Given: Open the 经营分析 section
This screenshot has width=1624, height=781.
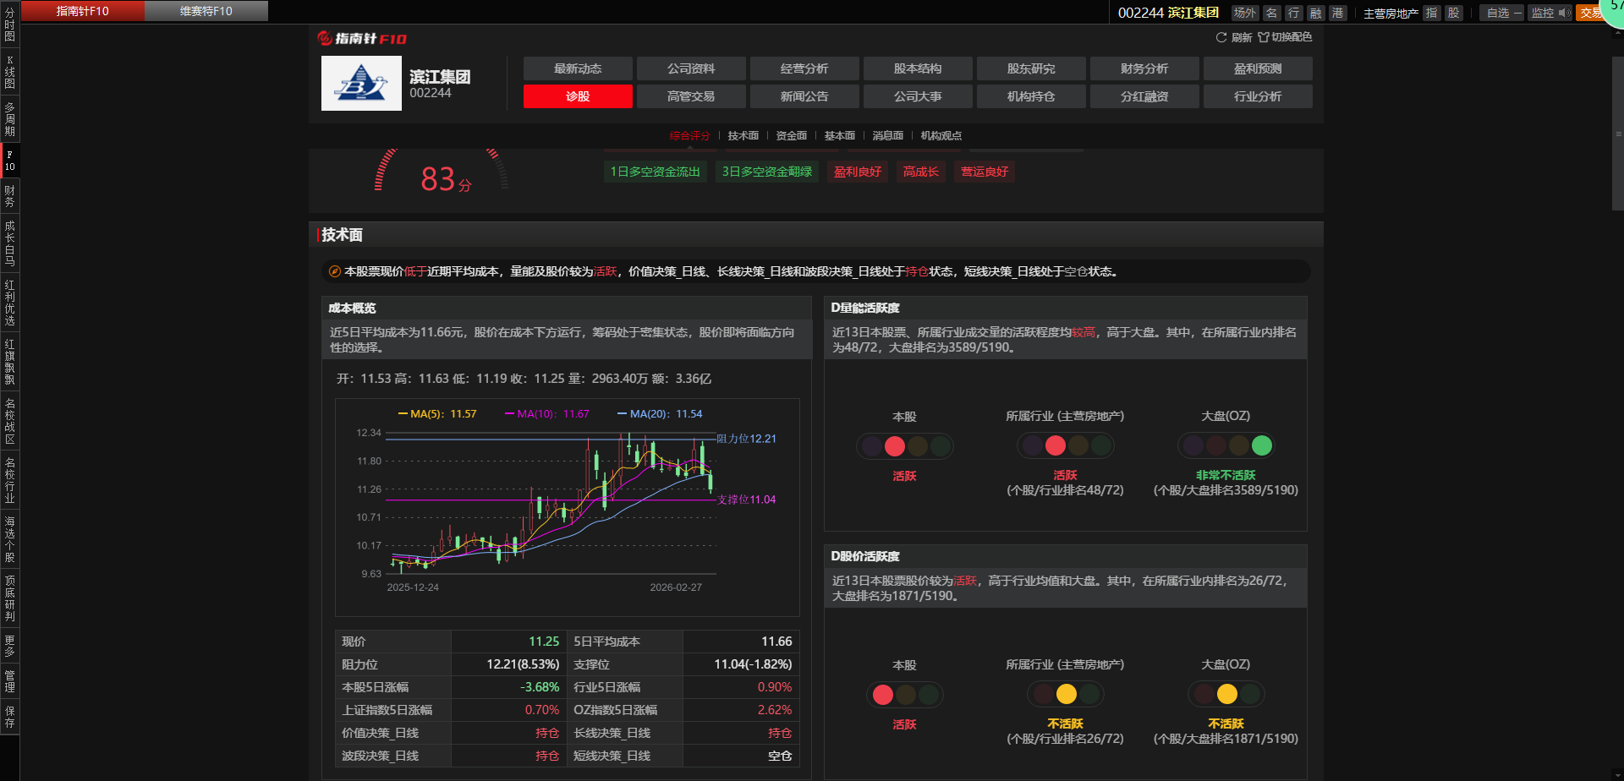Looking at the screenshot, I should pyautogui.click(x=804, y=68).
